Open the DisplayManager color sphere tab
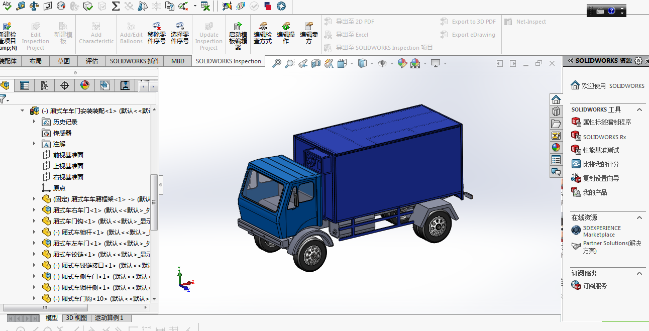Image resolution: width=649 pixels, height=331 pixels. pyautogui.click(x=84, y=85)
